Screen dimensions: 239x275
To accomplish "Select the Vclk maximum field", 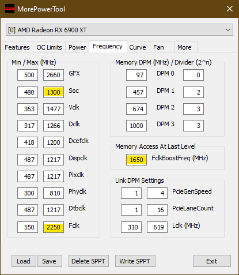I will 54,109.
